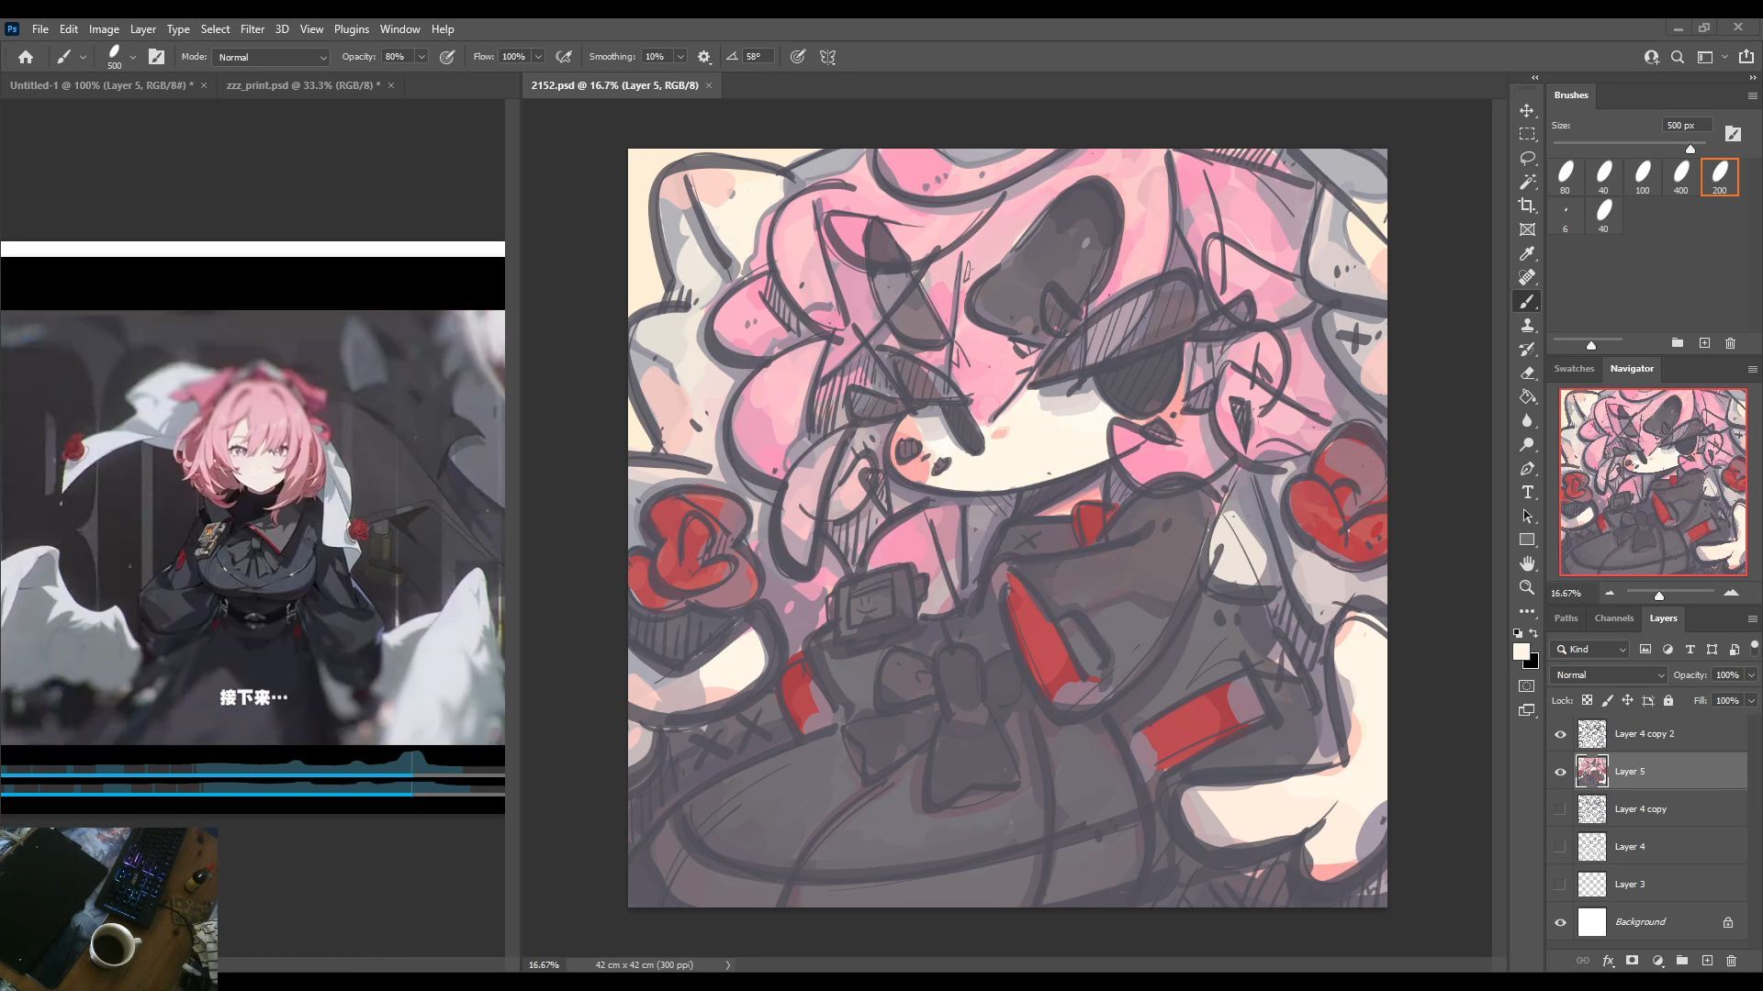The height and width of the screenshot is (991, 1763).
Task: Create new group folder in Layers panel
Action: pyautogui.click(x=1682, y=961)
